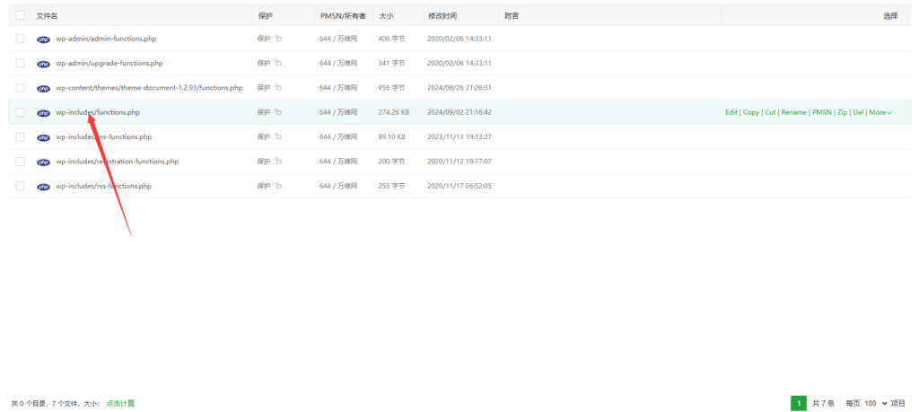919x412 pixels.
Task: Click size value 406 字节
Action: pos(391,39)
